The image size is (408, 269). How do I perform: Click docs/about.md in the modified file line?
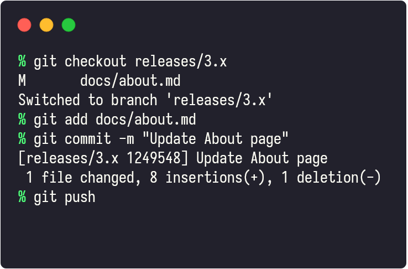tap(130, 81)
